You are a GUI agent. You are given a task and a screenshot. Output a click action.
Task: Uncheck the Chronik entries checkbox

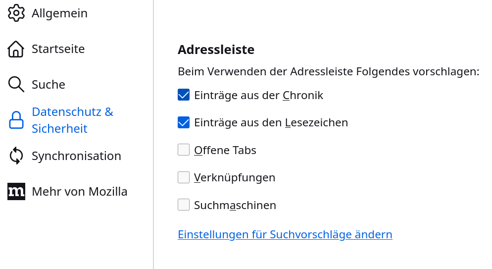(x=184, y=95)
